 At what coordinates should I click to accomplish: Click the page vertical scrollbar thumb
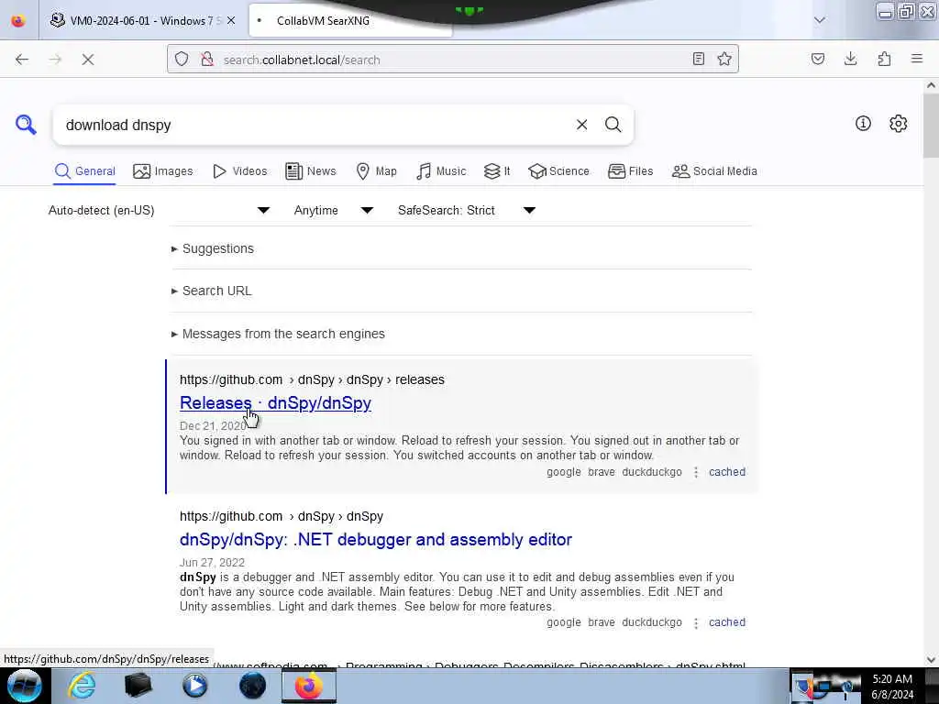click(931, 126)
